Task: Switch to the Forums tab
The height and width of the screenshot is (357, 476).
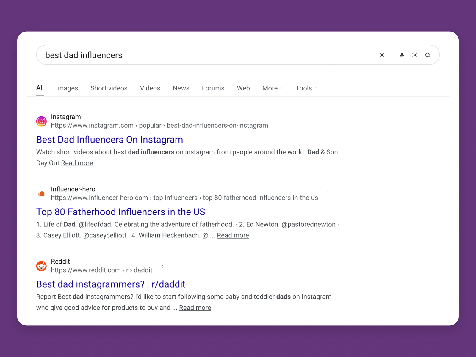Action: coord(213,88)
